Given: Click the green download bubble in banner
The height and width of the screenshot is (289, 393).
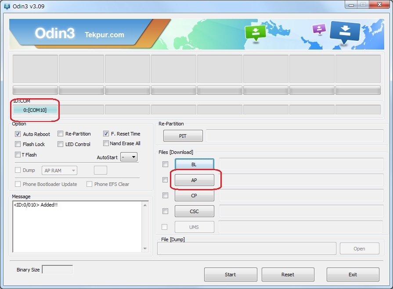Looking at the screenshot, I should 256,32.
